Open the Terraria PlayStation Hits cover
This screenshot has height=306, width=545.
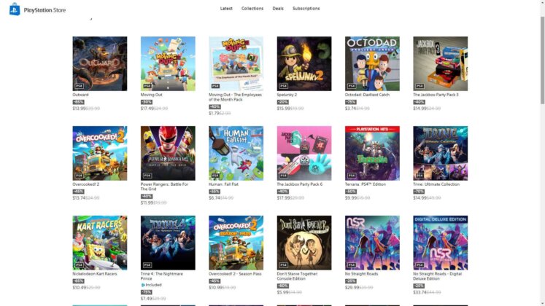(372, 153)
